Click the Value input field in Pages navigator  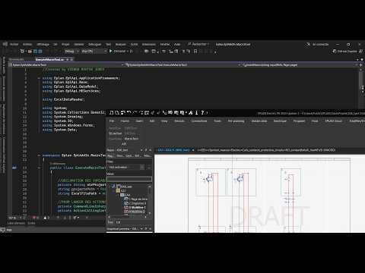click(x=129, y=179)
